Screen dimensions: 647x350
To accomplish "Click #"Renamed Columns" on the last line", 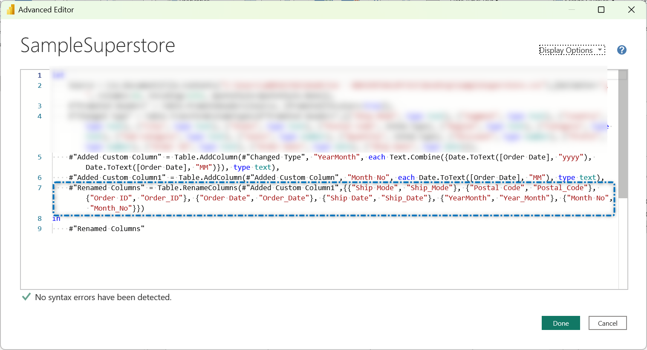I will point(107,229).
